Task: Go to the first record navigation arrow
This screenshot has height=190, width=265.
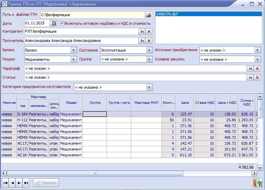Action: [x=5, y=183]
